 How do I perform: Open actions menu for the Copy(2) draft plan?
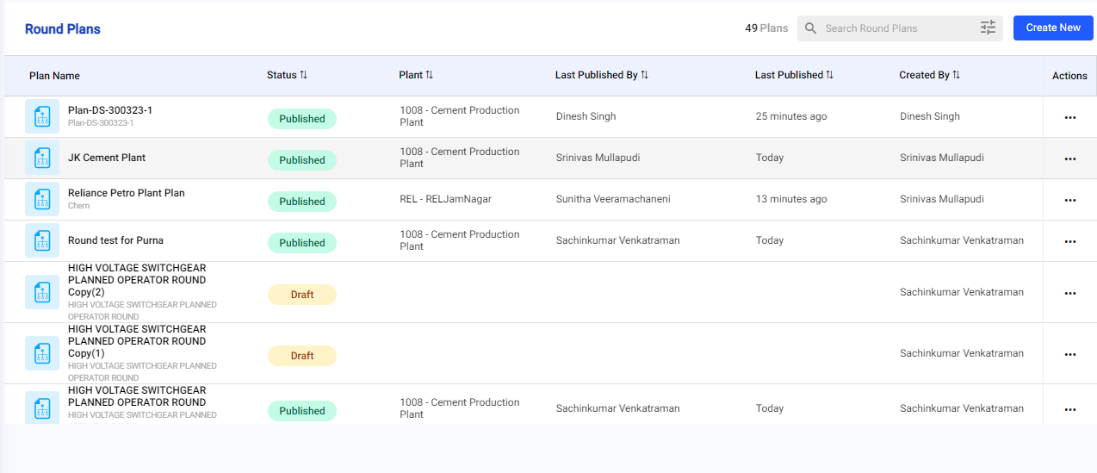(x=1069, y=293)
